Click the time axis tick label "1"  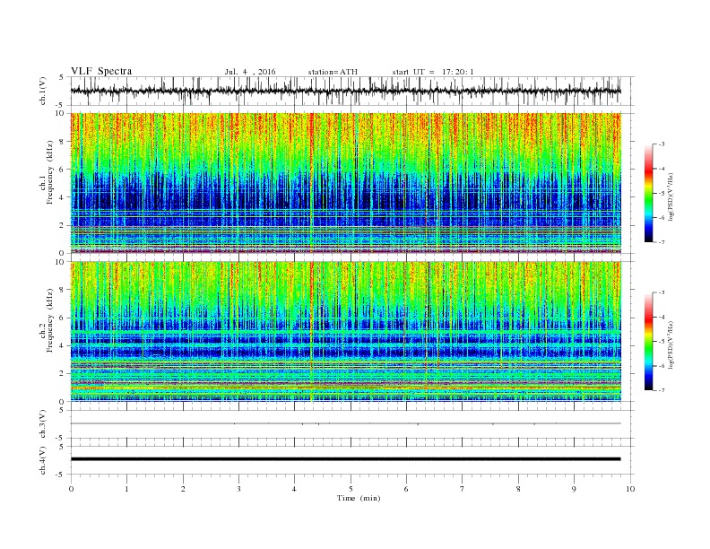(126, 489)
